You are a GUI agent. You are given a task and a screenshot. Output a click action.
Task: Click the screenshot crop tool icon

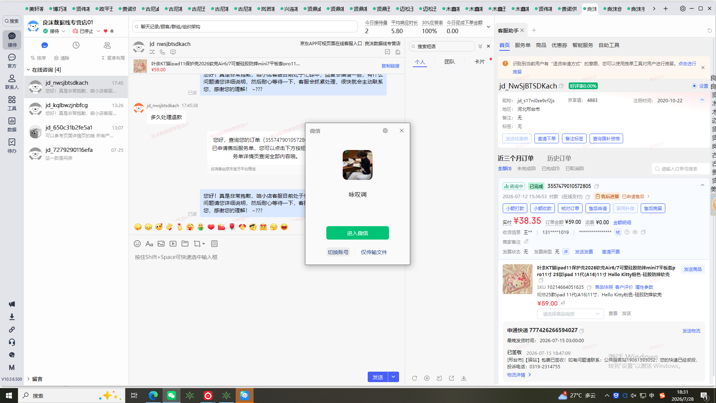tap(197, 244)
